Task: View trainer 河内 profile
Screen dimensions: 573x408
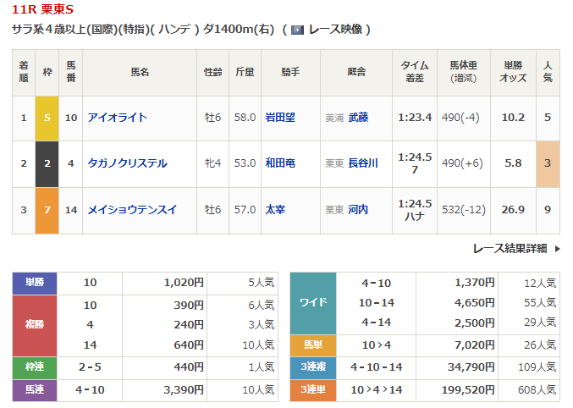Action: point(358,209)
